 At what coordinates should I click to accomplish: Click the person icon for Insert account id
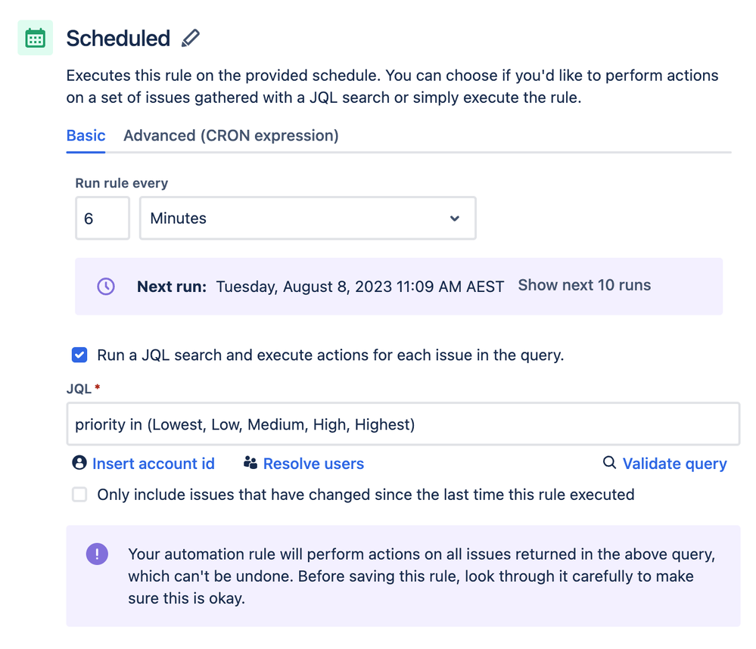(x=79, y=462)
